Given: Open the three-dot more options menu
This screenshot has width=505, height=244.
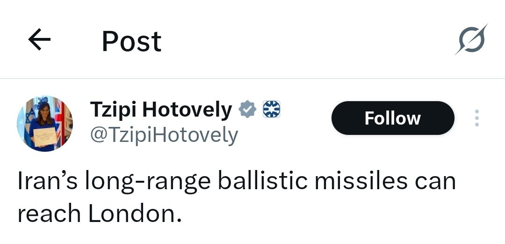Looking at the screenshot, I should tap(477, 118).
